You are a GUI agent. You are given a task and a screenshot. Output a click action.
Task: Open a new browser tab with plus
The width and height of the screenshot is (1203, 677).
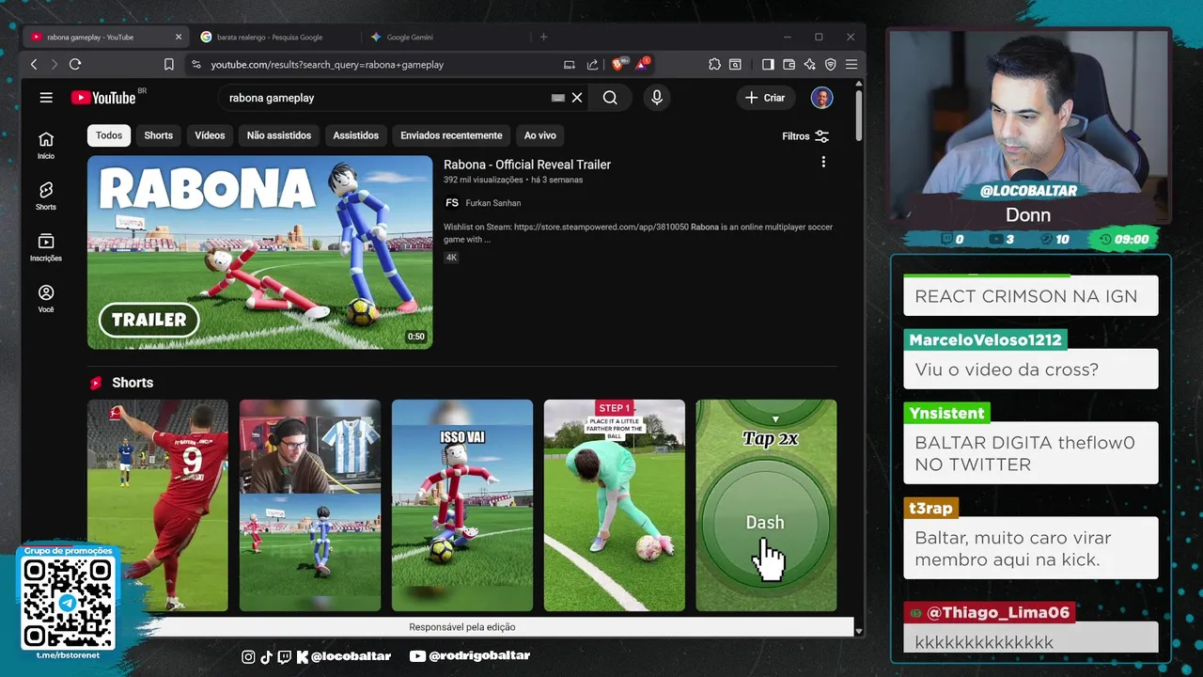543,37
